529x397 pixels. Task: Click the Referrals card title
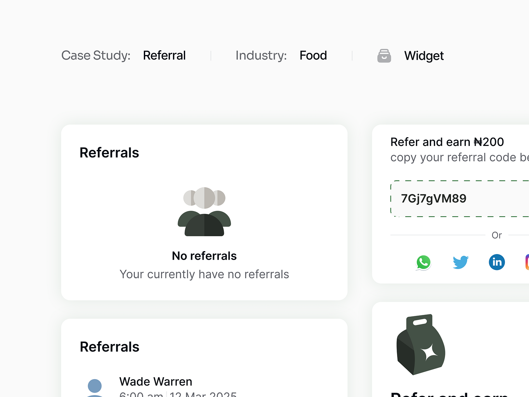tap(109, 153)
